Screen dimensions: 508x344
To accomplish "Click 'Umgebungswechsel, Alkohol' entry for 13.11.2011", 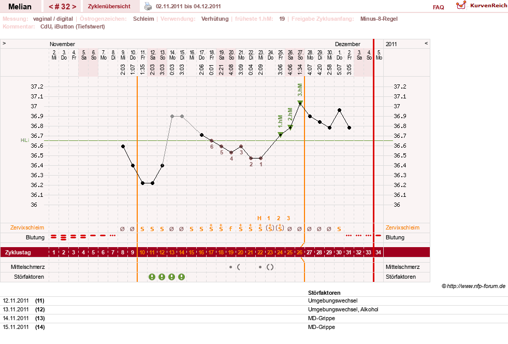I will 343,309.
